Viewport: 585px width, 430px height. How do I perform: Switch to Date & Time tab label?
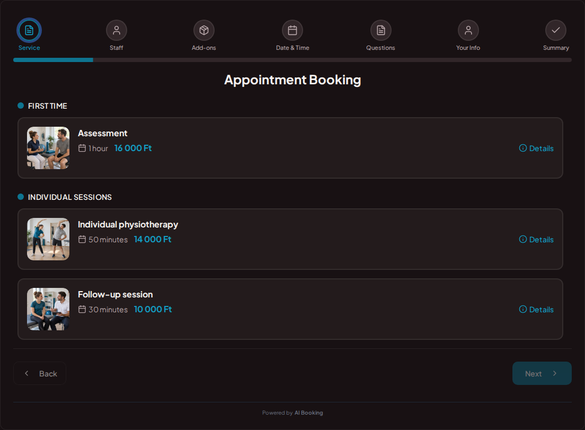click(292, 48)
